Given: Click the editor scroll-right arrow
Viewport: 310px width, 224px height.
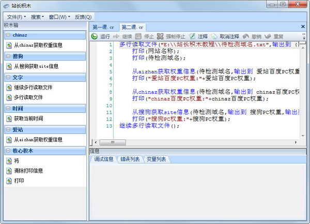Looking at the screenshot, I should pos(296,142).
